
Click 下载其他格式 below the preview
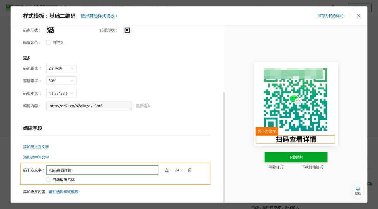pos(312,167)
